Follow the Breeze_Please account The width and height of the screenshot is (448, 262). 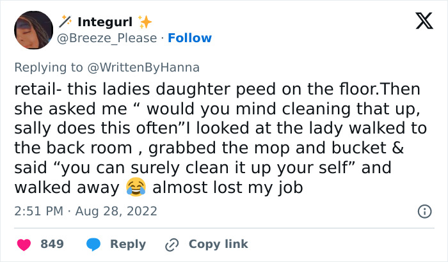(x=191, y=38)
